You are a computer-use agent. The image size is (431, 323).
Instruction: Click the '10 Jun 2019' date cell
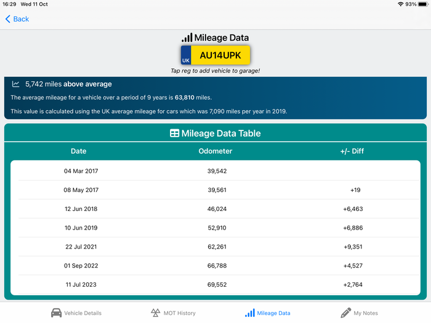[81, 228]
